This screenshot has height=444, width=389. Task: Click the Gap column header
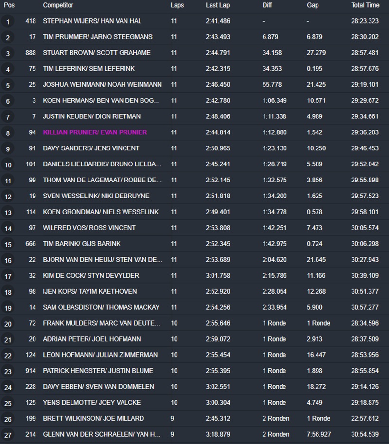[313, 5]
